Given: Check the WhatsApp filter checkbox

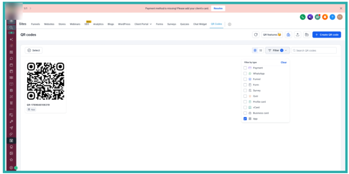Looking at the screenshot, I should point(245,73).
